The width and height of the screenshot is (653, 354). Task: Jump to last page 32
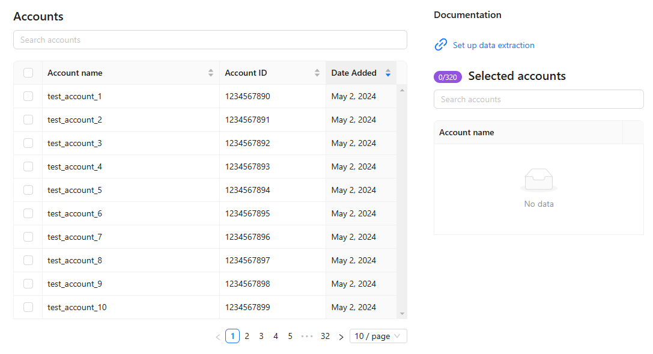(325, 336)
